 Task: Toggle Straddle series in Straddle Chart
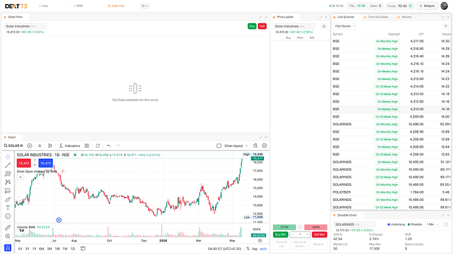[x=414, y=224]
